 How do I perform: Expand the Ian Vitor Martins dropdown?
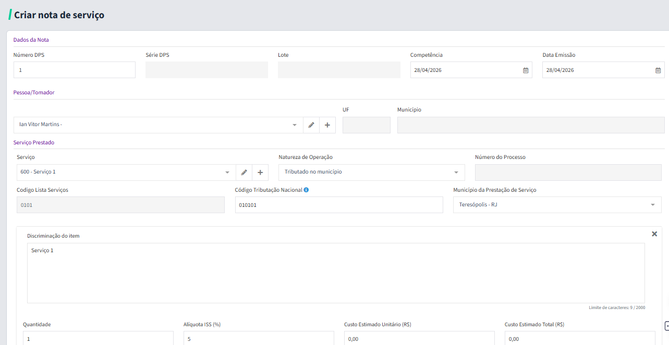[294, 125]
